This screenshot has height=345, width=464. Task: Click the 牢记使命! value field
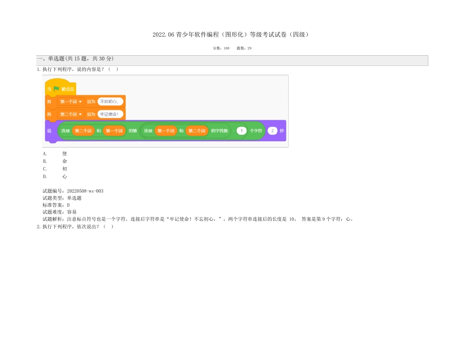[110, 114]
